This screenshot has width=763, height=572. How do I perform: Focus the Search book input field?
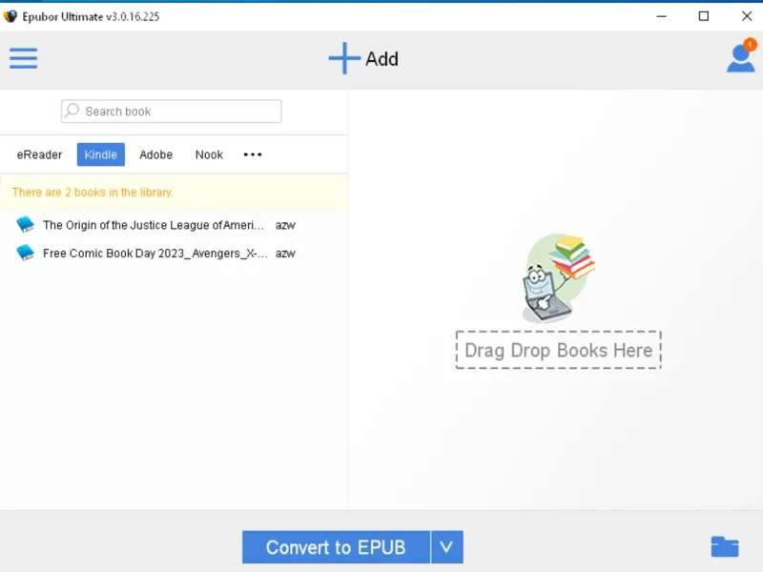172,112
